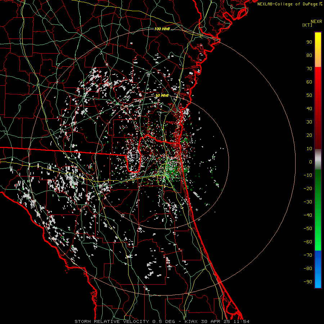This screenshot has height=324, width=324.
Task: Click the "0" value on the velocity scale
Action: (311, 162)
